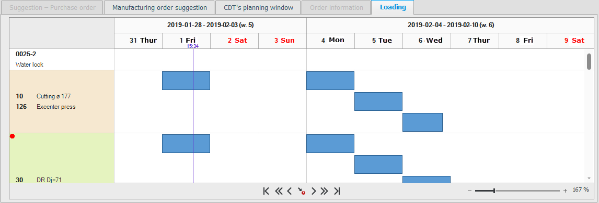Image resolution: width=599 pixels, height=203 pixels.
Task: Click the double-right fast forward arrows
Action: click(x=325, y=191)
